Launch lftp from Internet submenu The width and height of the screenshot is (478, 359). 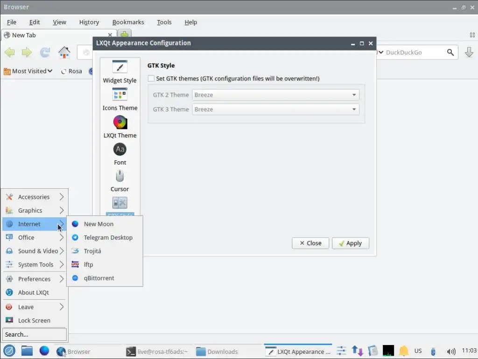[x=105, y=265]
